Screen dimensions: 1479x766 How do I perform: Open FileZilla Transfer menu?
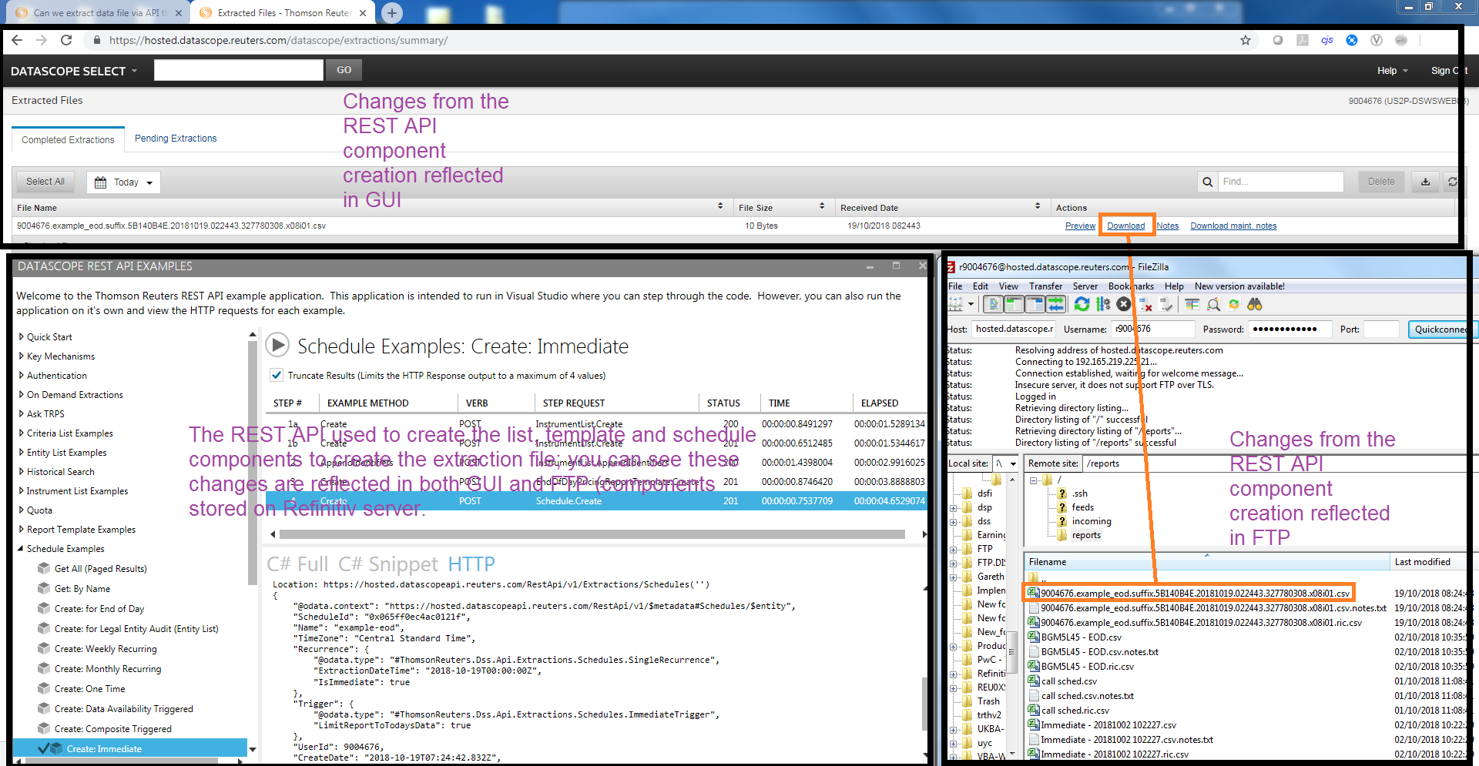pos(1046,286)
